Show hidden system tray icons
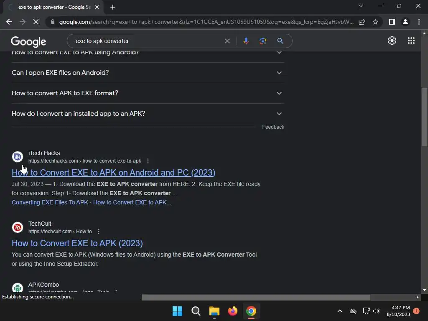Image resolution: width=428 pixels, height=321 pixels. 340,311
